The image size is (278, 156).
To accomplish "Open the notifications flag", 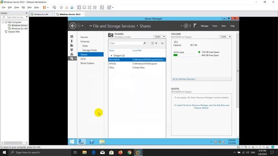I will [195, 26].
